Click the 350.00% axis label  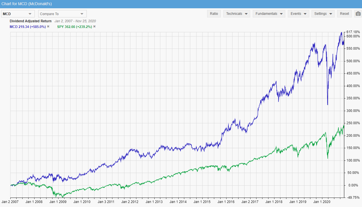tap(353, 99)
